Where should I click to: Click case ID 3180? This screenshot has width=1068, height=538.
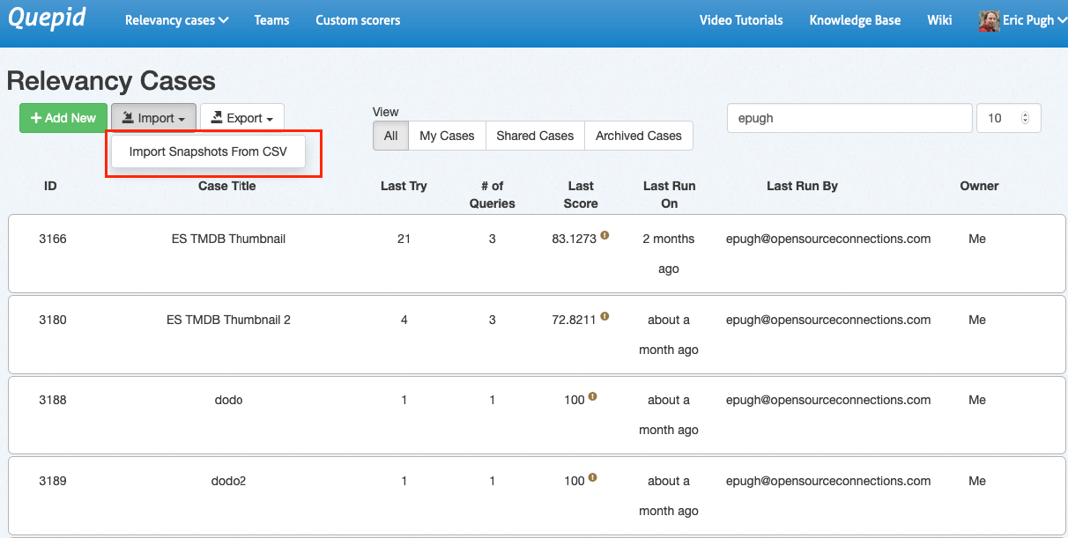pos(53,320)
